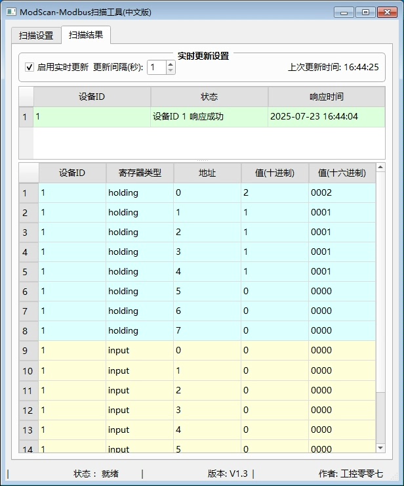
Task: Click 寄存器类型 column header
Action: (140, 173)
